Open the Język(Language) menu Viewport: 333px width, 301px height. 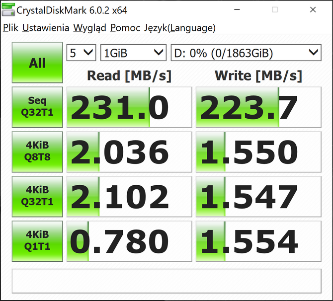coord(180,28)
